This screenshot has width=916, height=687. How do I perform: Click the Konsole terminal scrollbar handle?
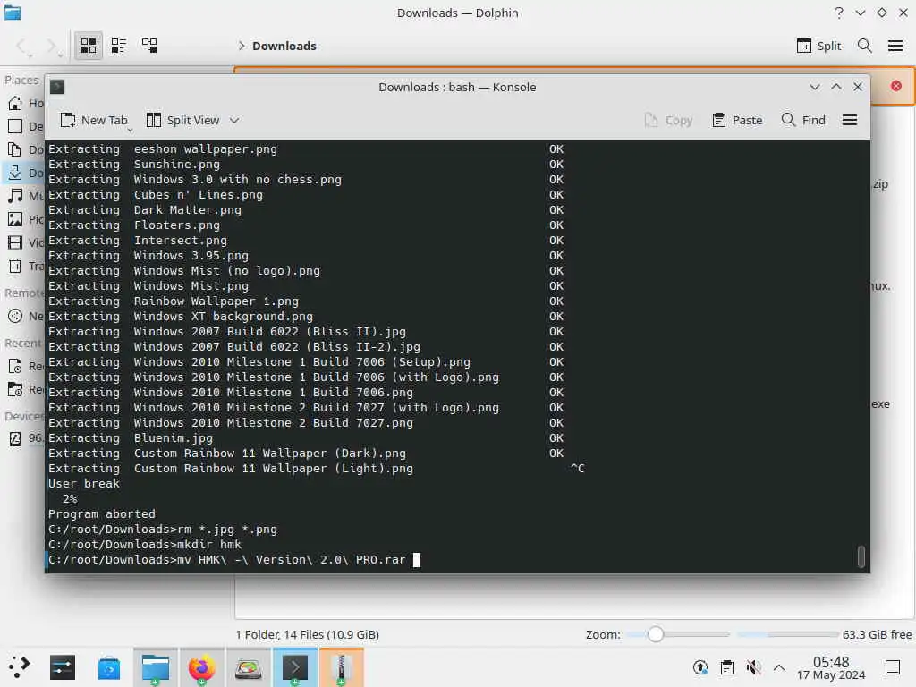point(861,556)
